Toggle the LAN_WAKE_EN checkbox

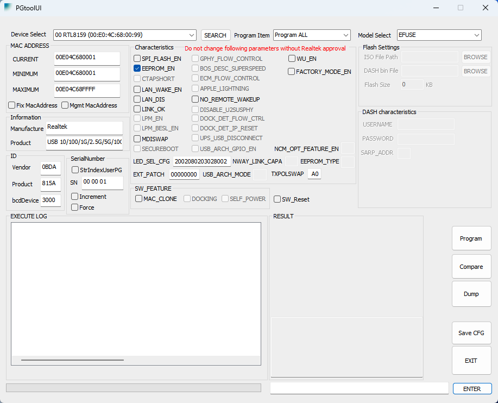[x=137, y=90]
